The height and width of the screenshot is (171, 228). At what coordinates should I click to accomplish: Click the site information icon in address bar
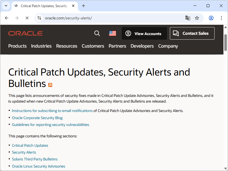click(39, 18)
